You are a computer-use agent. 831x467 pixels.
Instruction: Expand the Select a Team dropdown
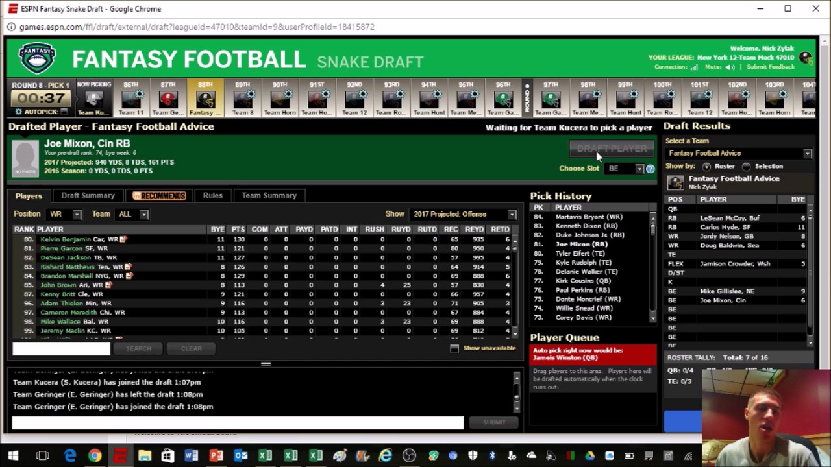tap(739, 153)
